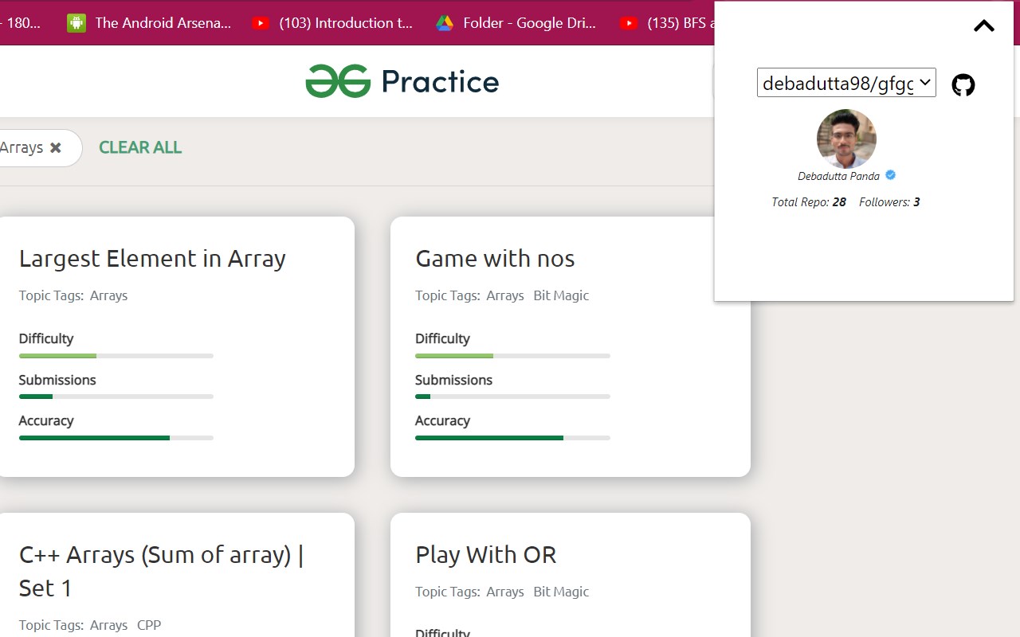Click the CLEAR ALL link
The image size is (1020, 637).
(140, 147)
